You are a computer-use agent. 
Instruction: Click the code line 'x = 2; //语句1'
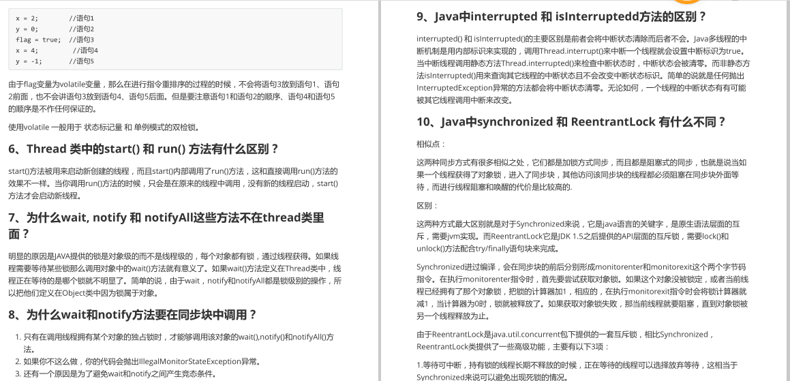55,18
